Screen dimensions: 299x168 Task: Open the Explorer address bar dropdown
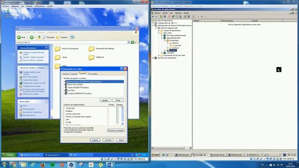pos(128,42)
